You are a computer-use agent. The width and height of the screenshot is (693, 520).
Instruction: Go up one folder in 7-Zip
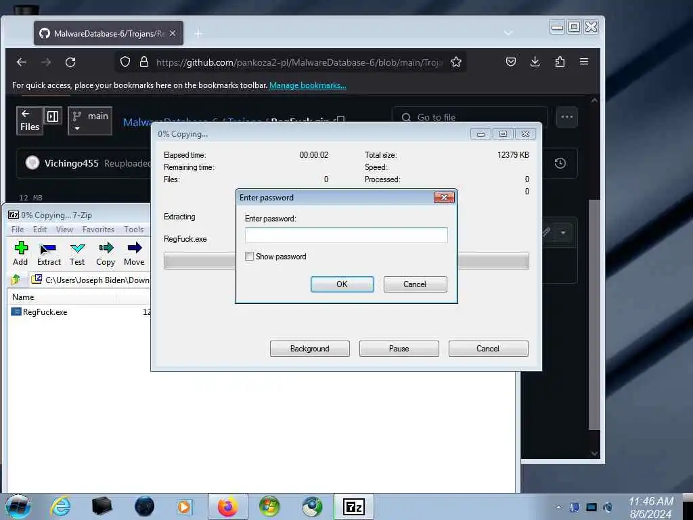pos(16,280)
